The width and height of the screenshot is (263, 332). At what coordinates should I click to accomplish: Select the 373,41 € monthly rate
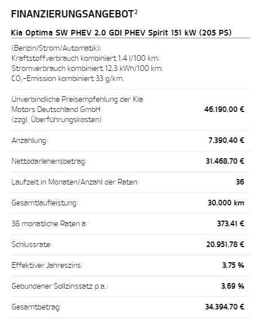(230, 223)
